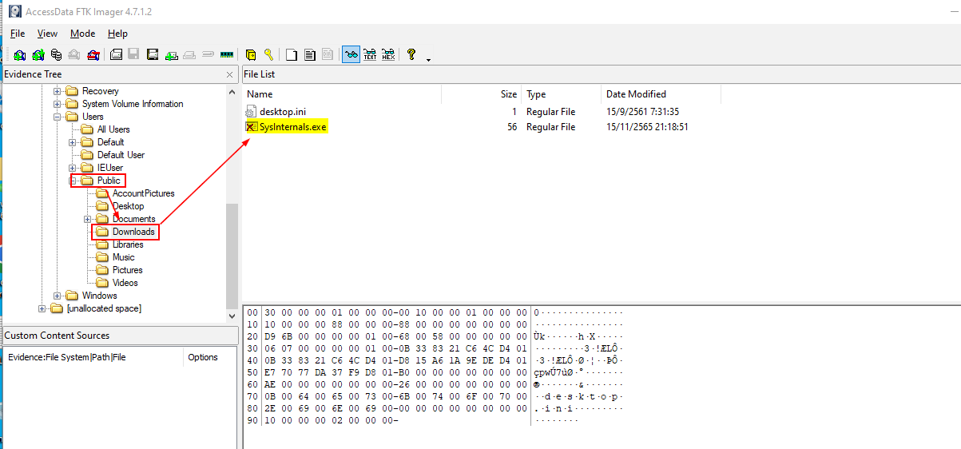
Task: Select the Libraries folder
Action: (x=128, y=244)
